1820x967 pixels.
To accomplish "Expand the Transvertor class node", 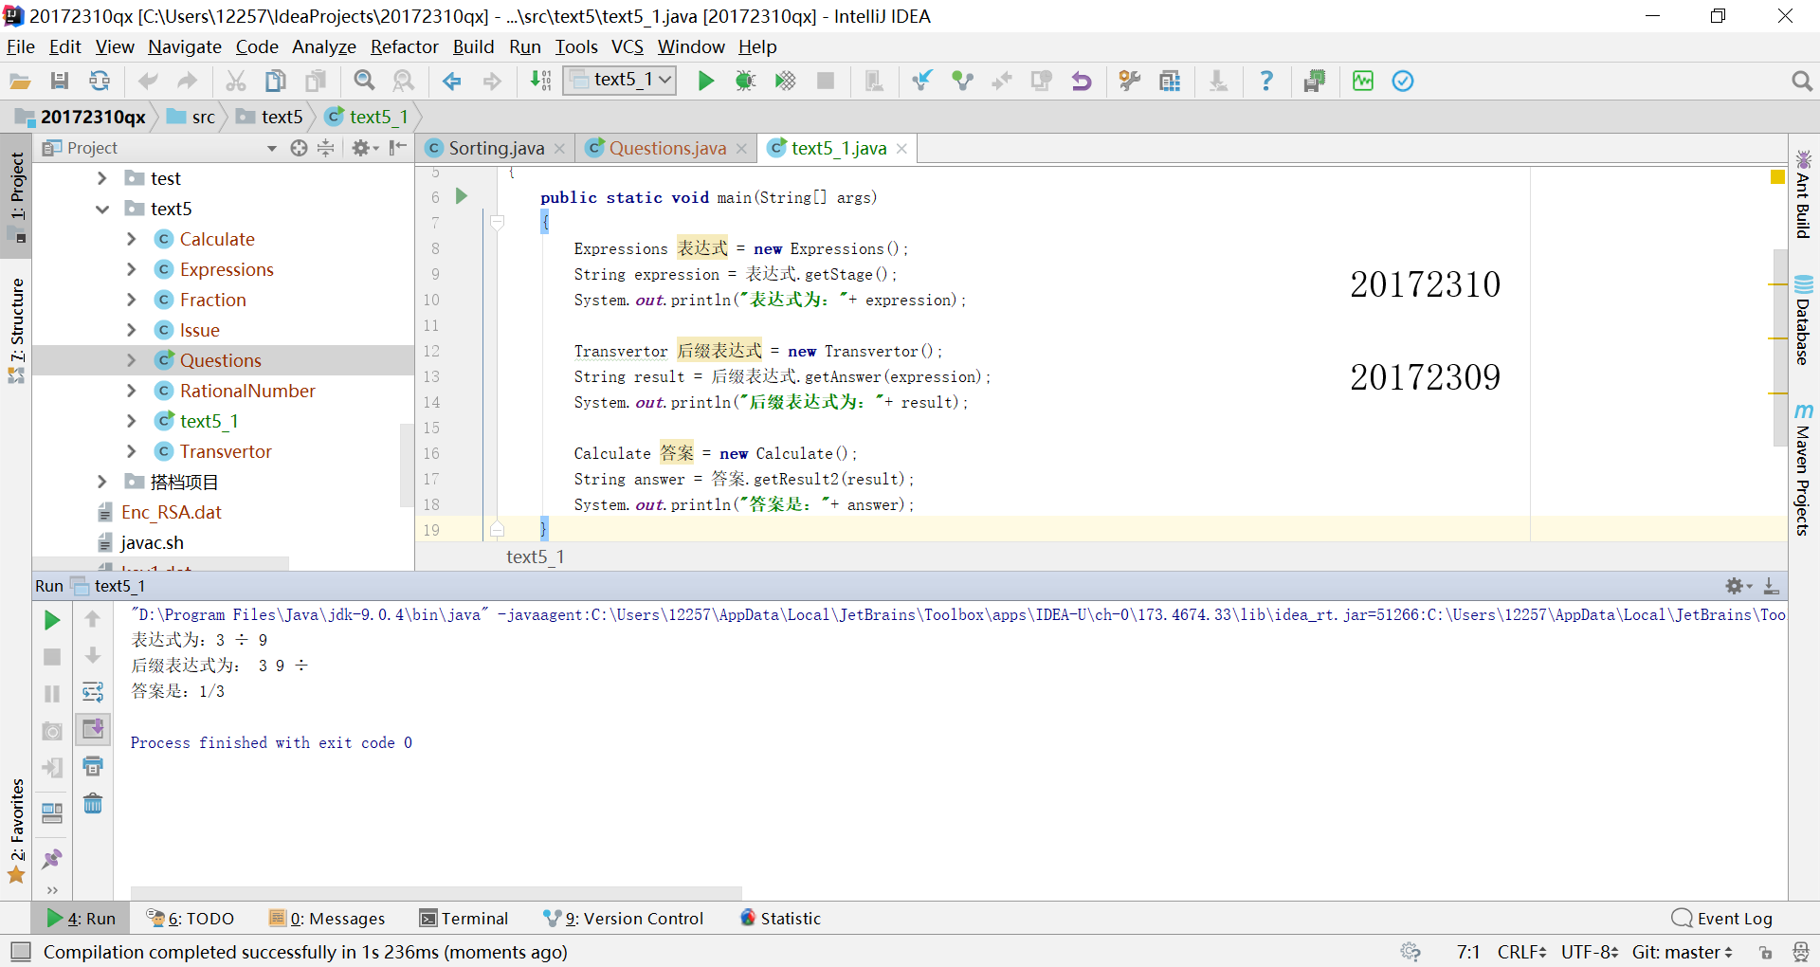I will pos(132,451).
